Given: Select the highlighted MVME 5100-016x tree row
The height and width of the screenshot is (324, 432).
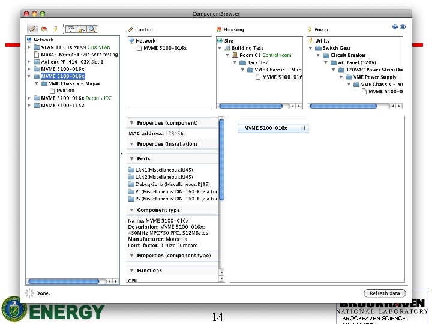Looking at the screenshot, I should click(62, 76).
